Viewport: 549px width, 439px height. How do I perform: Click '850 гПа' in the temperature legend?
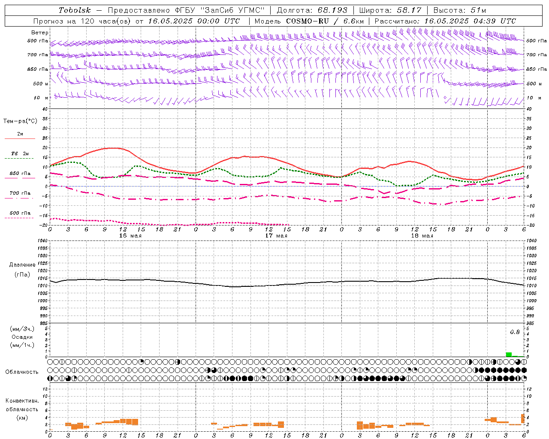point(20,173)
